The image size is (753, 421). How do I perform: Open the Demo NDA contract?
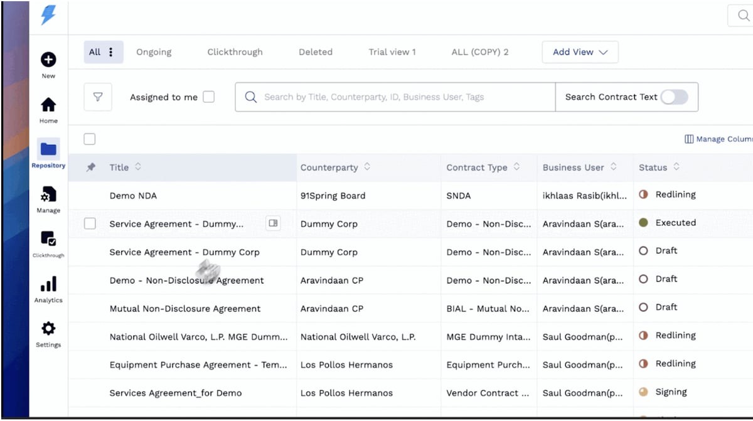click(133, 196)
